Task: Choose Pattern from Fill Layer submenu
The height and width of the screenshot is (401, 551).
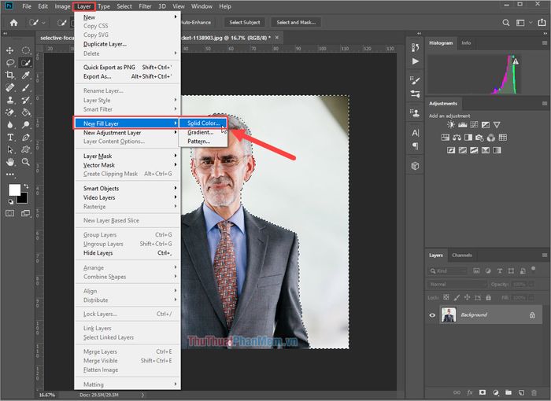Action: click(x=203, y=142)
